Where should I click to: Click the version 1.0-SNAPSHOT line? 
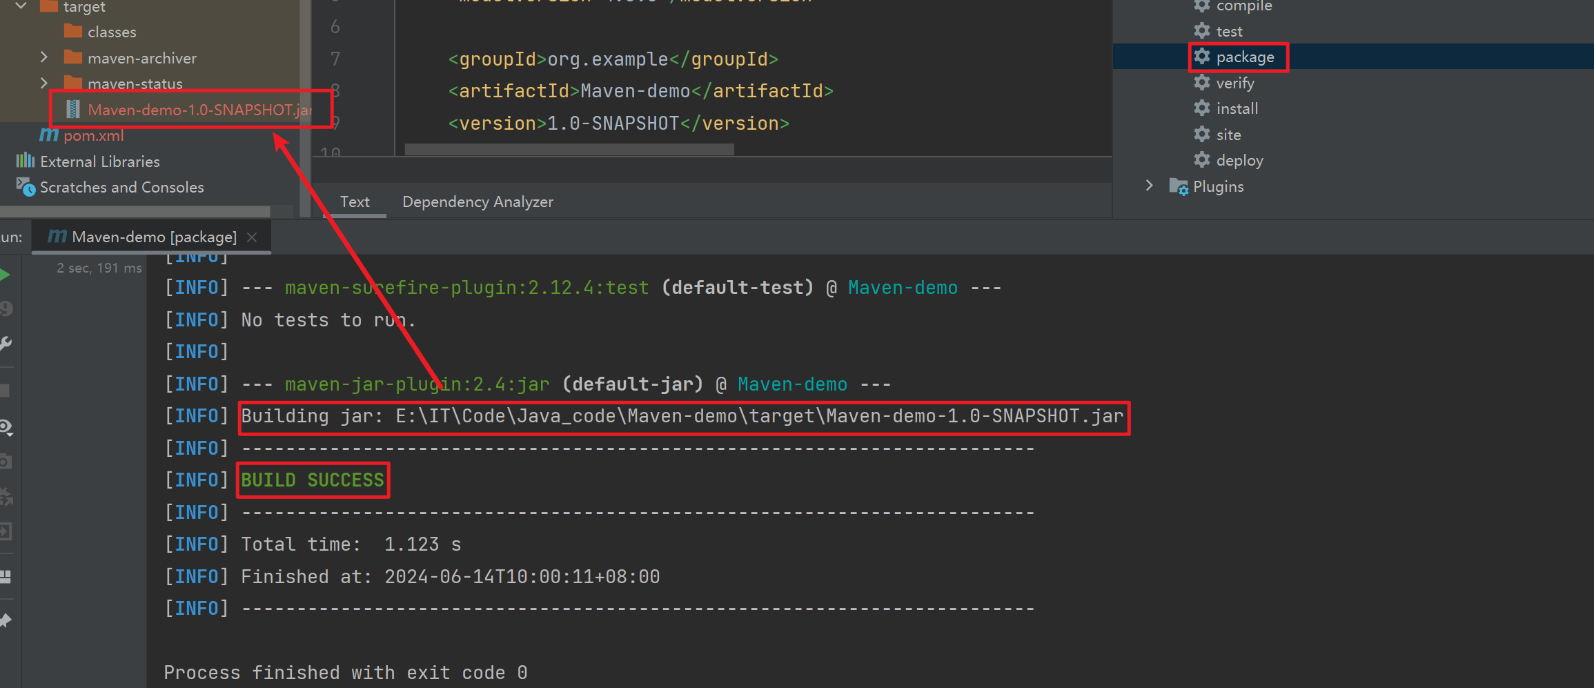619,124
